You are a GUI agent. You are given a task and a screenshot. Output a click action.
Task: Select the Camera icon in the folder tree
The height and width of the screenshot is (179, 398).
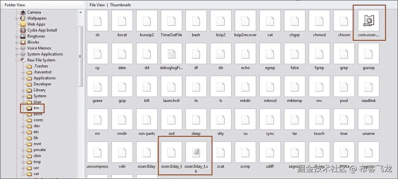[23, 12]
